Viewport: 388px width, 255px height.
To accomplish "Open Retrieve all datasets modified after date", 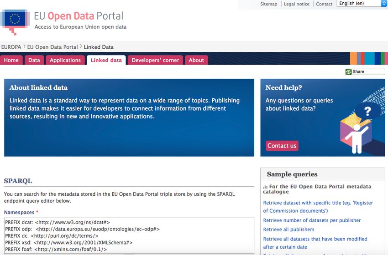I will [315, 243].
